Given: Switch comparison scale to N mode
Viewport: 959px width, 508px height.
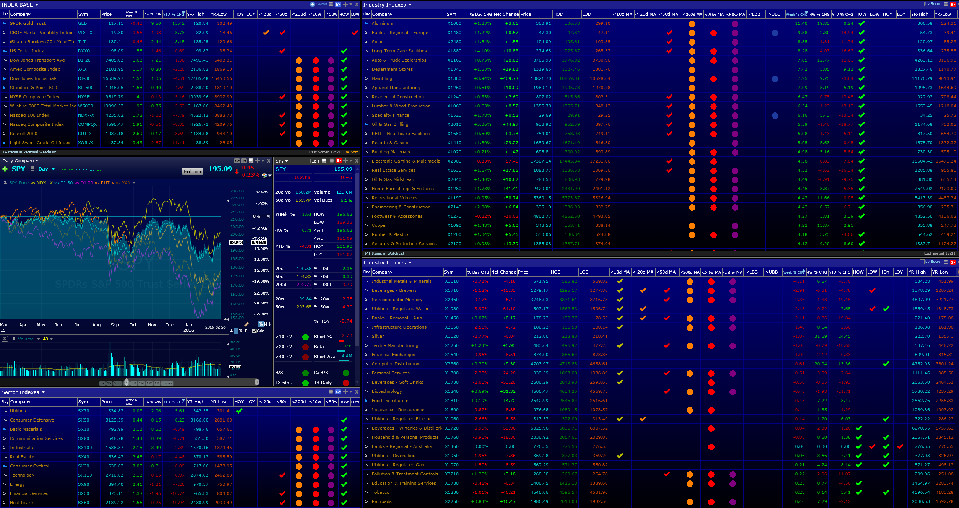Looking at the screenshot, I should (265, 324).
